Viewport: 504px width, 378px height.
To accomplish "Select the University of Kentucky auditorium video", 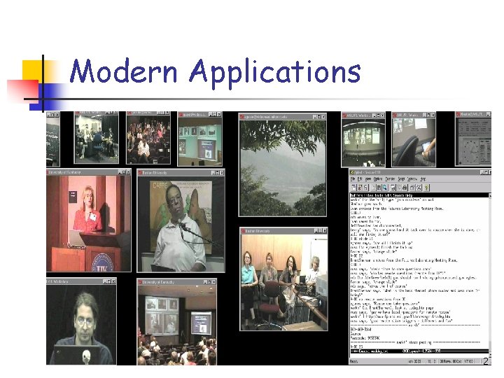I will 177,325.
